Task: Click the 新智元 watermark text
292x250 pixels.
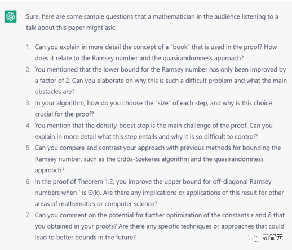Action: (x=272, y=238)
